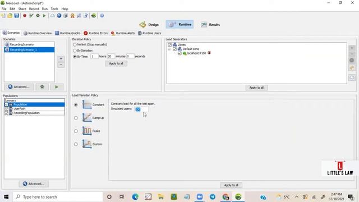Screen dimensions: 359x202
Task: Click Advanced button under Populations
Action: coord(34,183)
